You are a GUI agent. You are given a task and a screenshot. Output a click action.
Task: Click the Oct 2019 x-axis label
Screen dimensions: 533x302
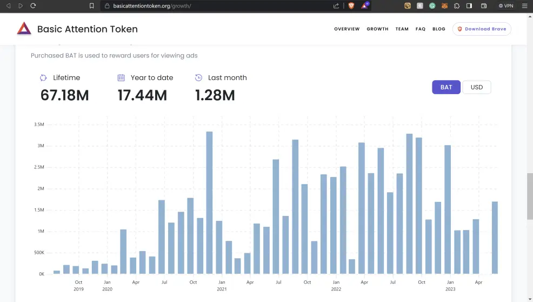click(78, 285)
